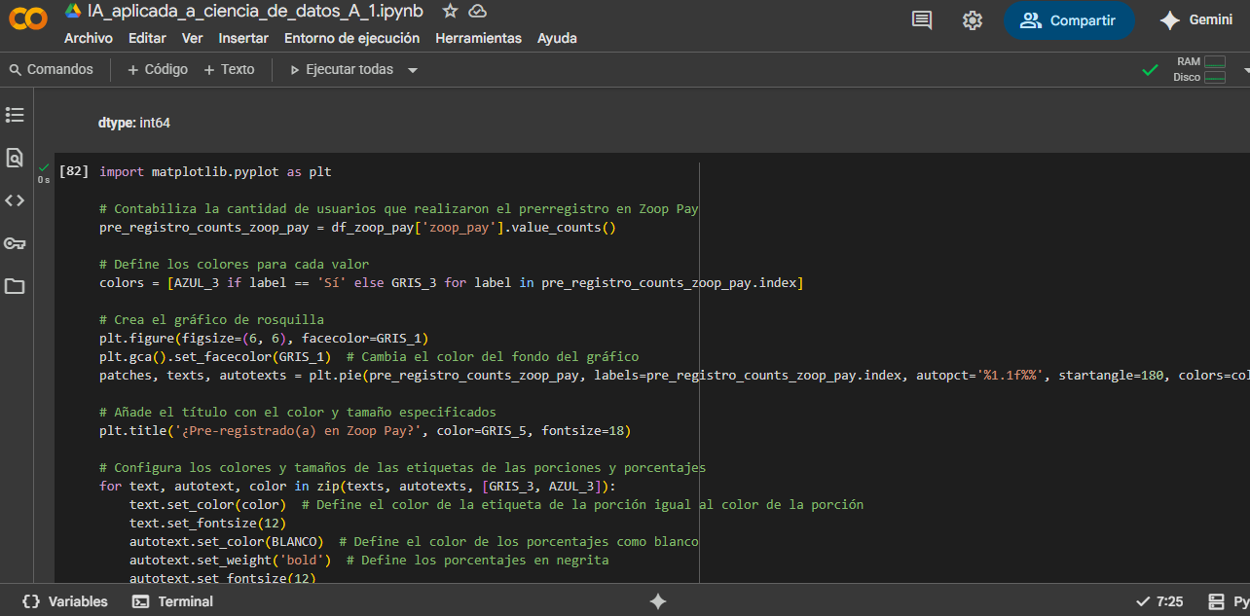Rename the notebook title IA_aplicada_a_ciencia_de_datos_A_1.ipynb

tap(255, 11)
